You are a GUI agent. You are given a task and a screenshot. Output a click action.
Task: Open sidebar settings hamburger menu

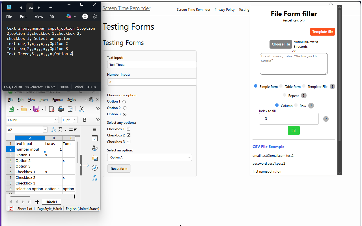[95, 130]
